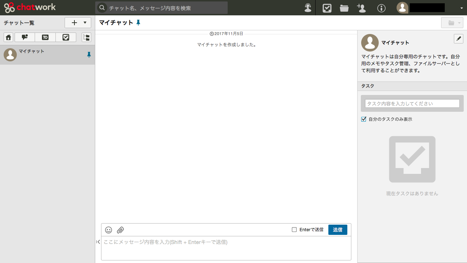Click the マイチャット avatar in the chat list
467x263 pixels.
[10, 55]
